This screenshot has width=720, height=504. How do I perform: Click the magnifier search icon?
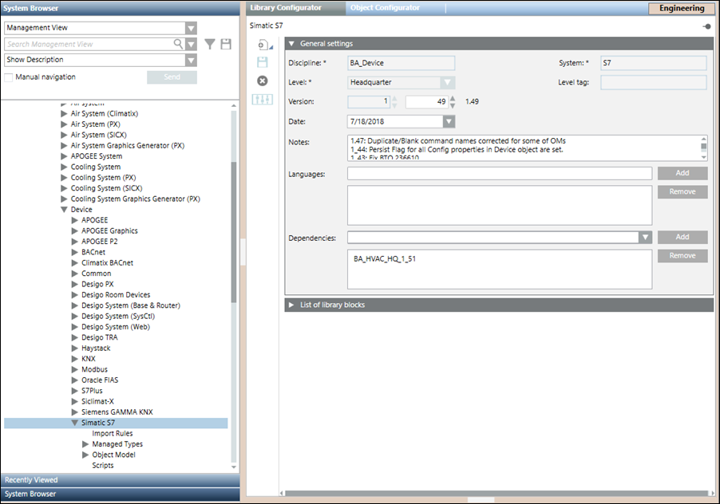pos(180,45)
